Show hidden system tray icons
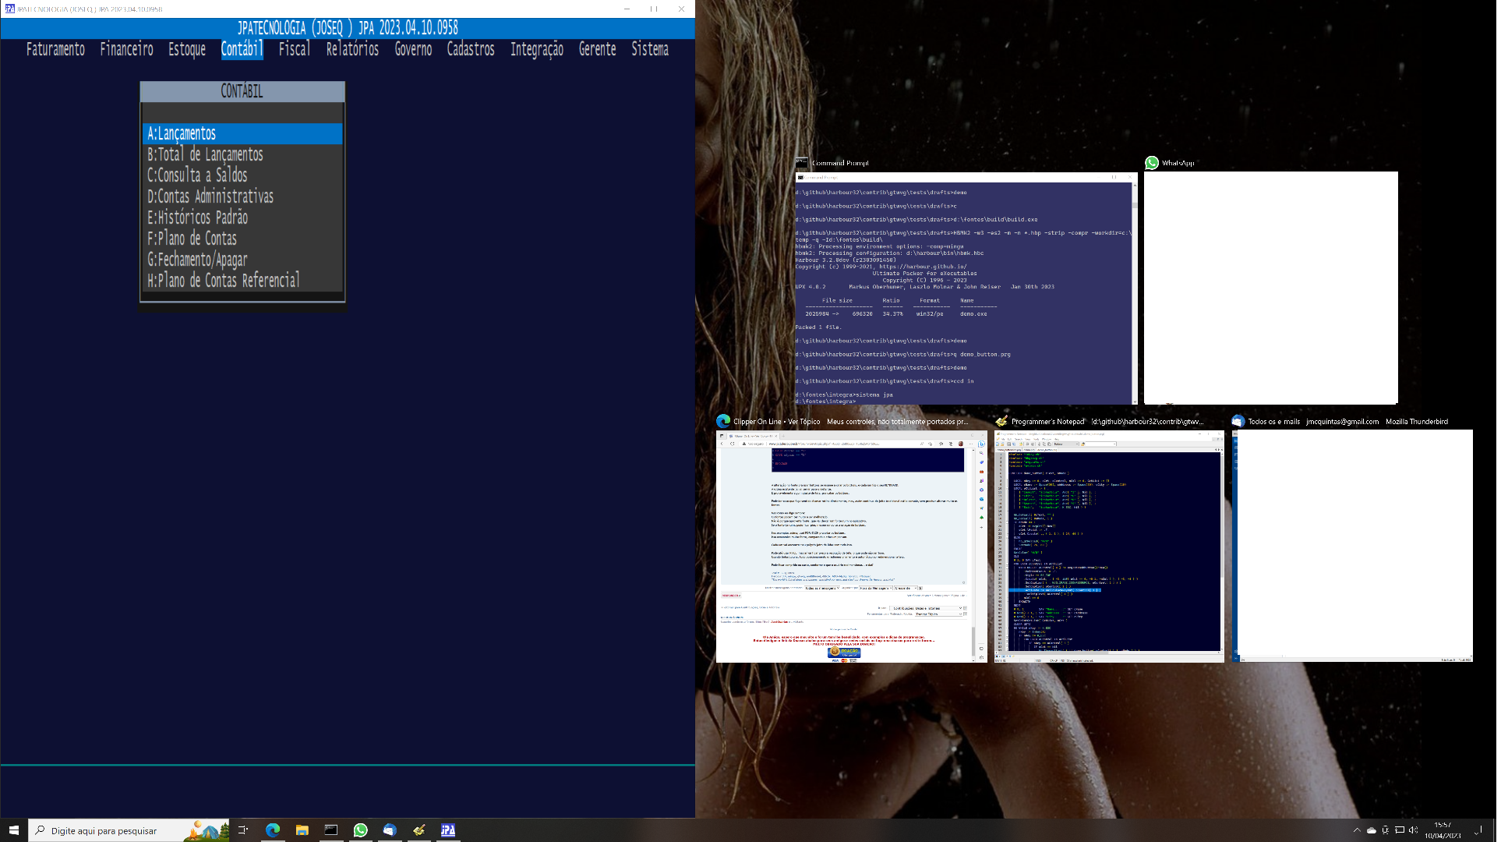Viewport: 1501px width, 842px height. pyautogui.click(x=1357, y=830)
